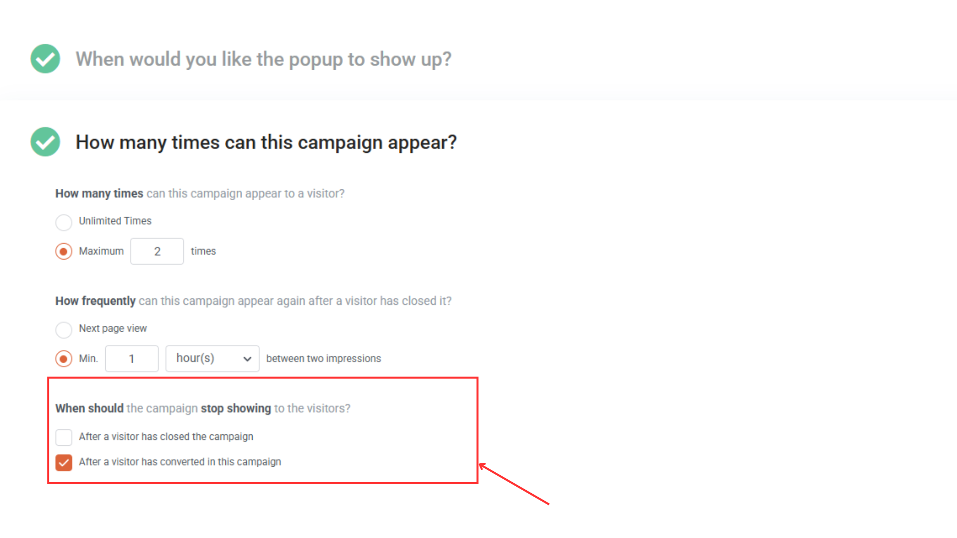Collapse How many times can this campaign appear section
The height and width of the screenshot is (538, 957).
click(x=266, y=142)
